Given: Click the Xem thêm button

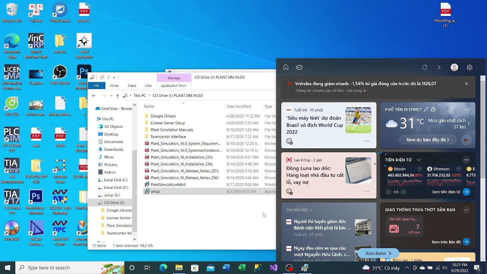Looking at the screenshot, I should tap(378, 253).
